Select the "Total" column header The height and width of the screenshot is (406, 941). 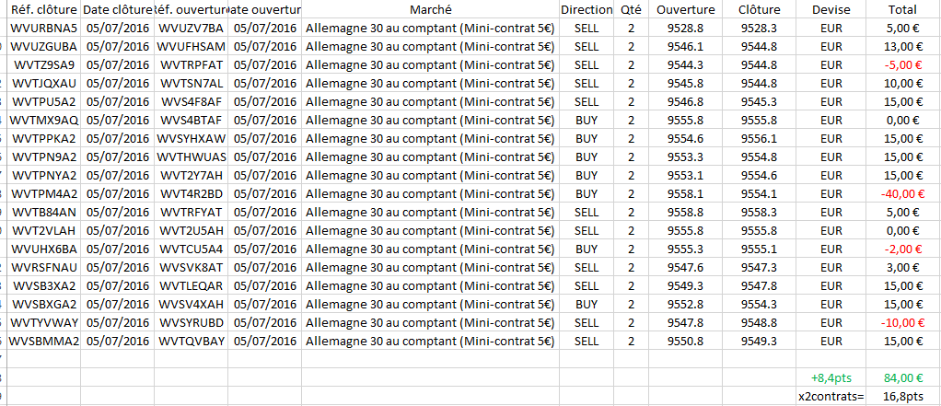[902, 9]
